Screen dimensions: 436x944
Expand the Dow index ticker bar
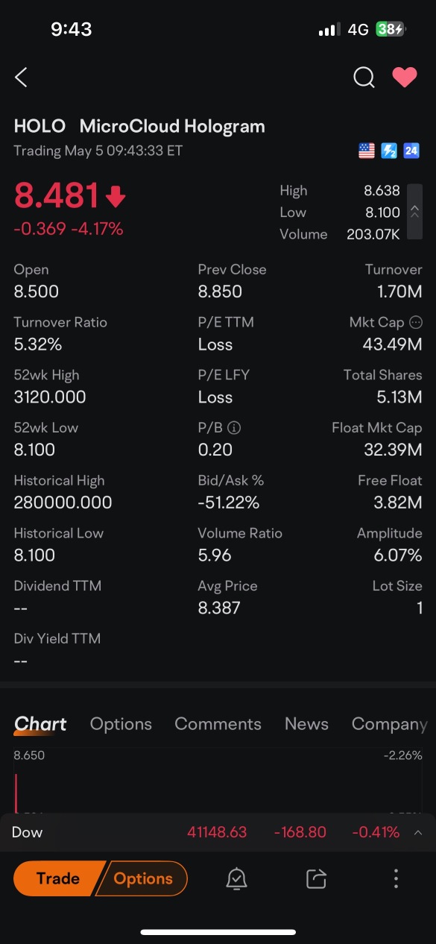click(218, 832)
